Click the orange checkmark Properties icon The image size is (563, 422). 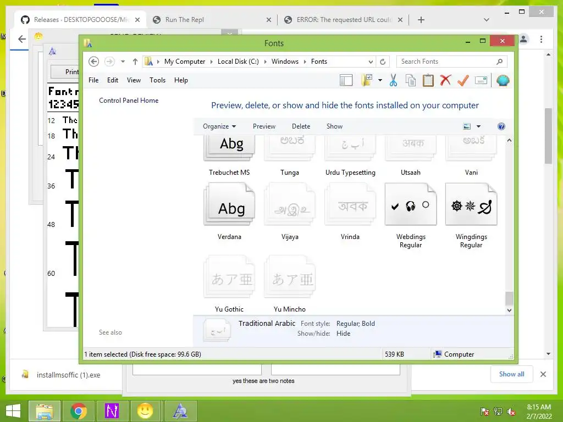coord(463,80)
